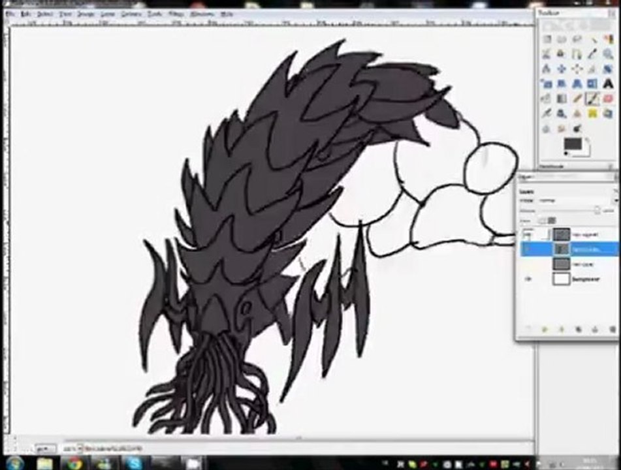Delete the current layer
Viewport: 621px width, 470px height.
tap(612, 330)
